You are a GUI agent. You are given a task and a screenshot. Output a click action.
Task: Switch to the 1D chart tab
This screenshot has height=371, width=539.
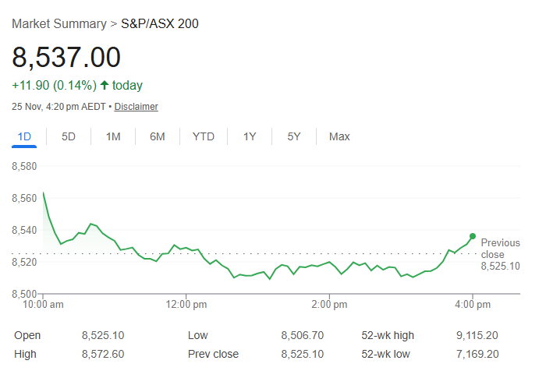pos(24,137)
